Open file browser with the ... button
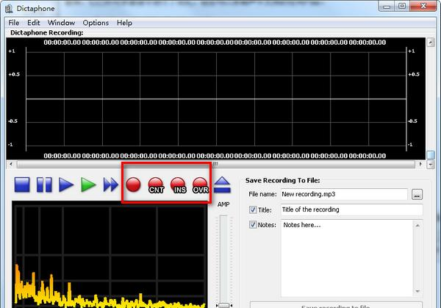 [x=417, y=195]
